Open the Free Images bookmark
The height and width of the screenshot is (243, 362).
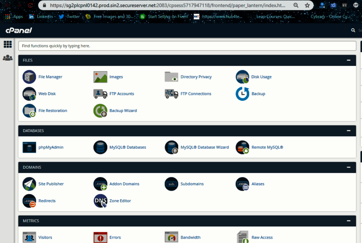point(109,16)
